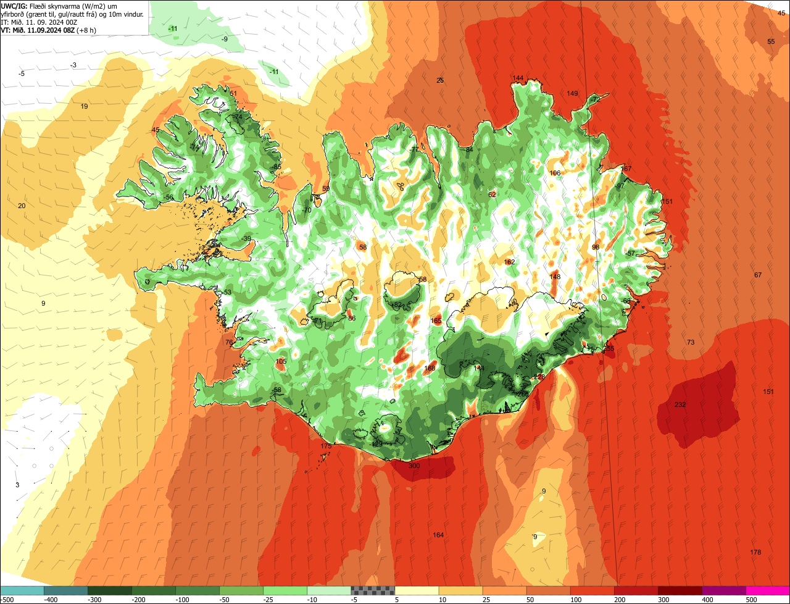Click the flux value "149" on the map
790x604 pixels.
point(573,93)
